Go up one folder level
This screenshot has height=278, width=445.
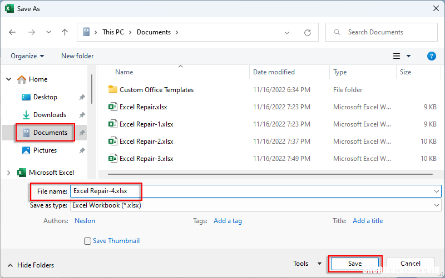pos(65,32)
